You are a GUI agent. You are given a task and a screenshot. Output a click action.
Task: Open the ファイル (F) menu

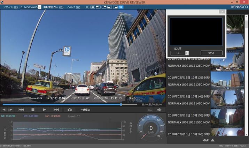[10, 7]
